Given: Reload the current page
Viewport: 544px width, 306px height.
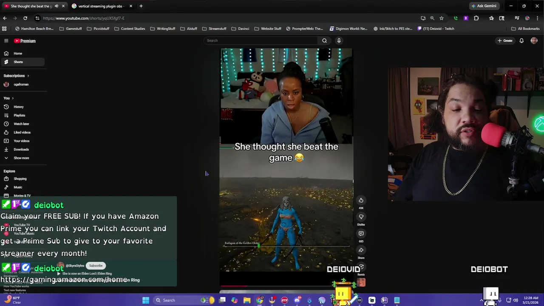Looking at the screenshot, I should tap(25, 18).
